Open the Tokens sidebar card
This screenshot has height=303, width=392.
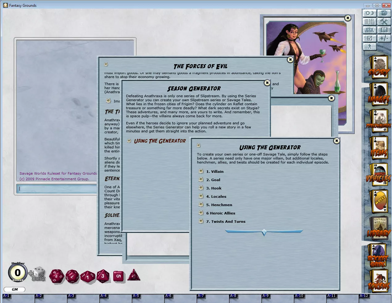(378, 281)
